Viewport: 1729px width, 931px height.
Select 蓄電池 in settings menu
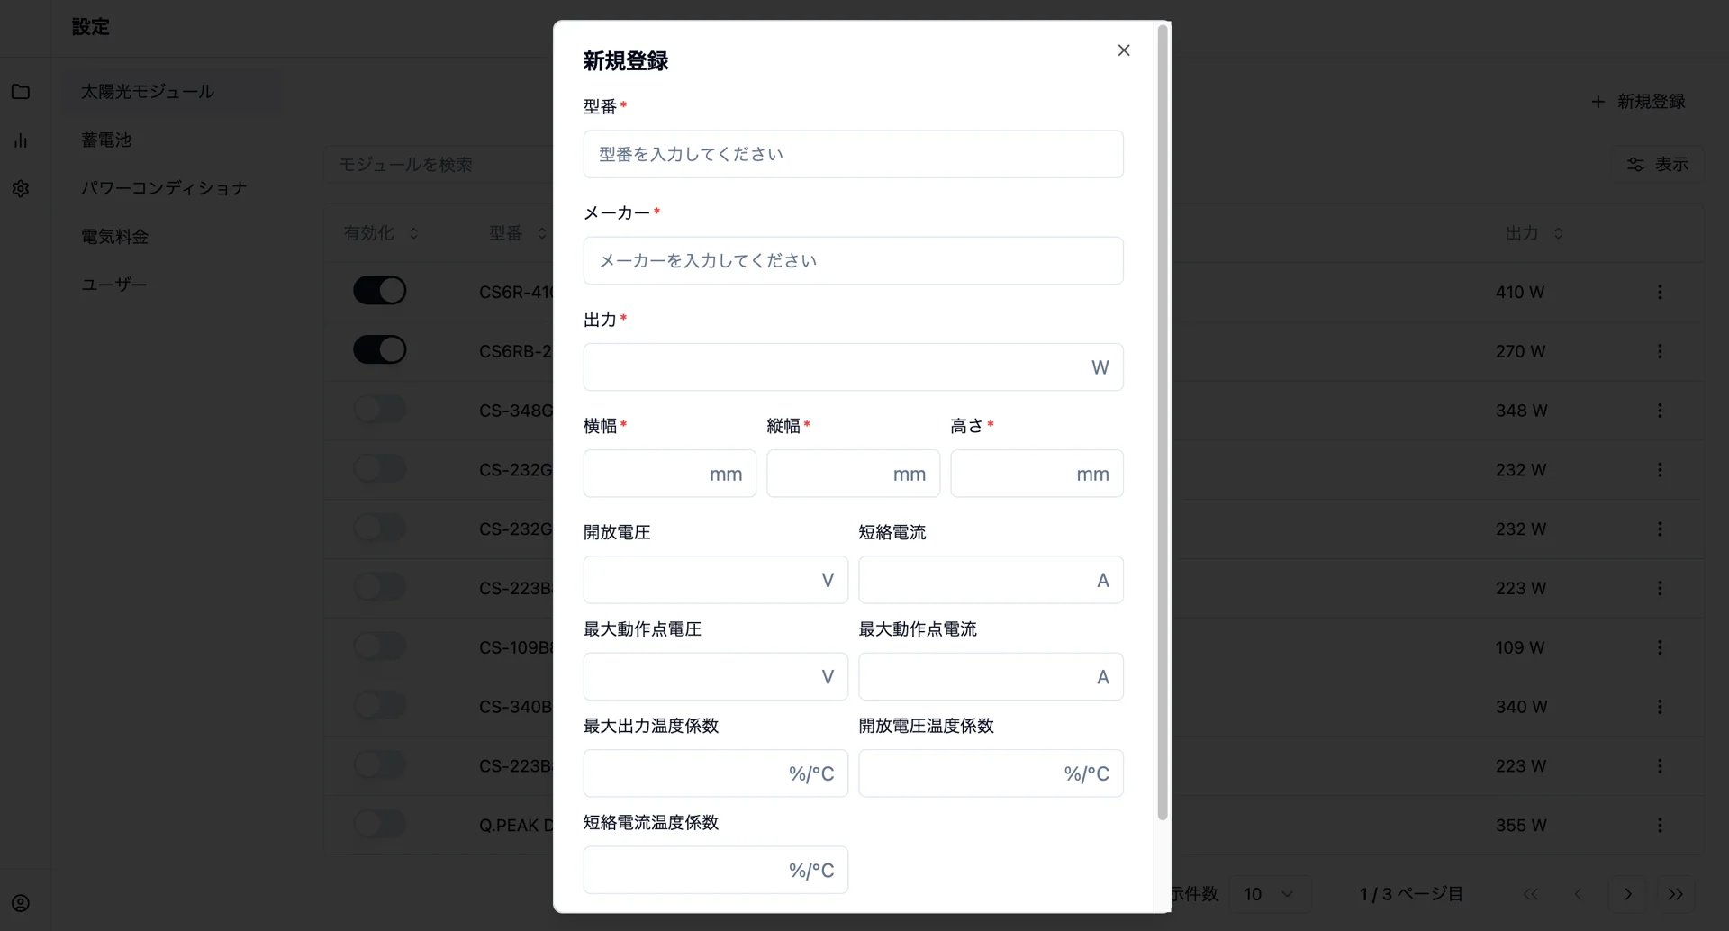106,140
